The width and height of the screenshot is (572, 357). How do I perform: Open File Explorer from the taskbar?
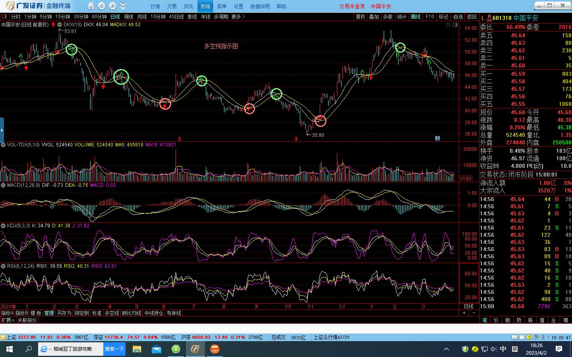pos(137,349)
